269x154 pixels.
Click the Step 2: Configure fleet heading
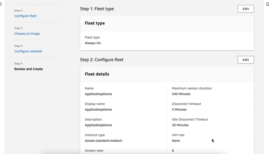102,60
